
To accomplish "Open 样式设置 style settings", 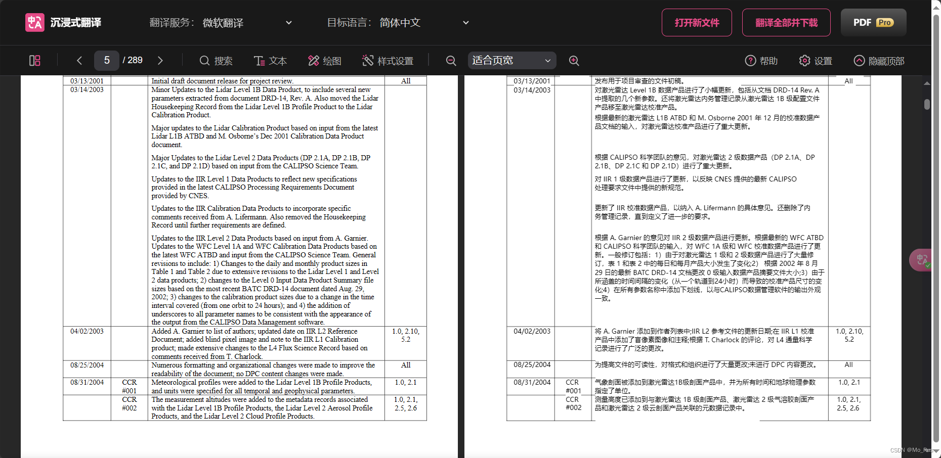I will (x=388, y=61).
